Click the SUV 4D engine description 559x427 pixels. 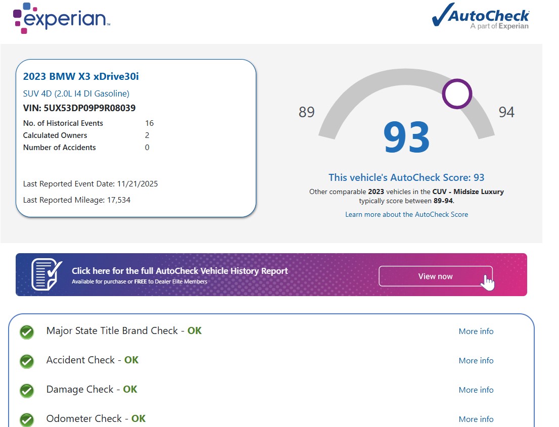76,93
